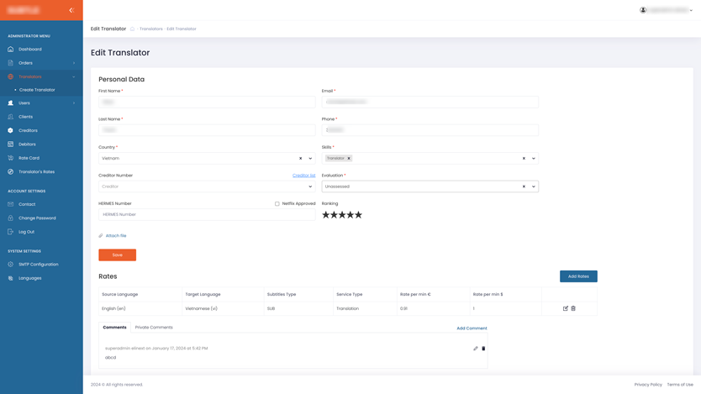Open the Creditor list link

tap(303, 176)
